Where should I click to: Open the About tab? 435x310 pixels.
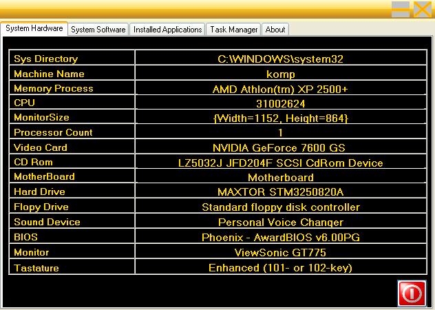click(x=275, y=30)
